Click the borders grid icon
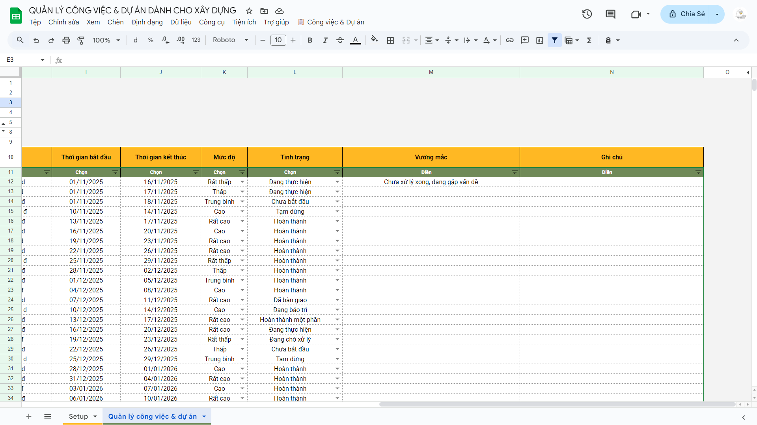Screen dimensions: 757x425 [x=390, y=40]
